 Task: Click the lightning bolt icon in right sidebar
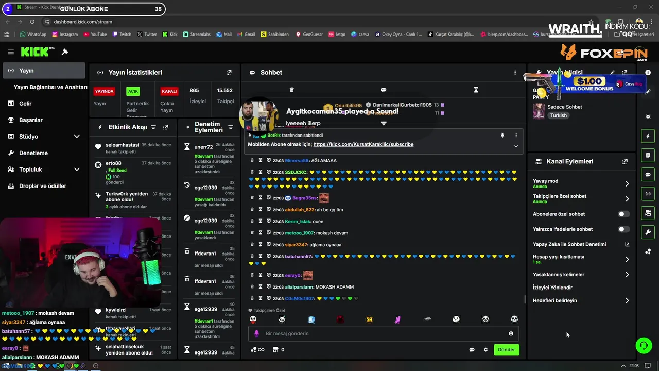tap(648, 136)
